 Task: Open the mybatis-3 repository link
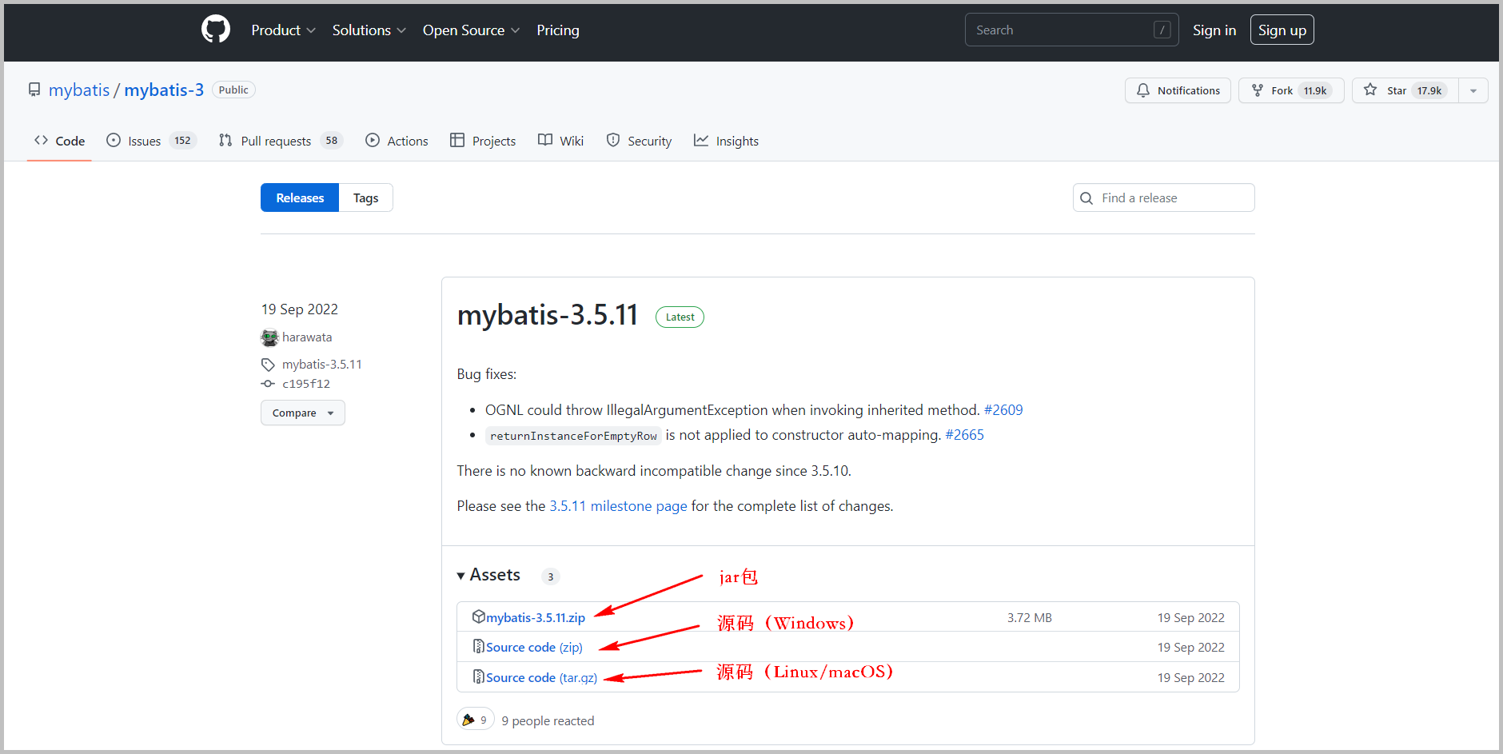(164, 90)
